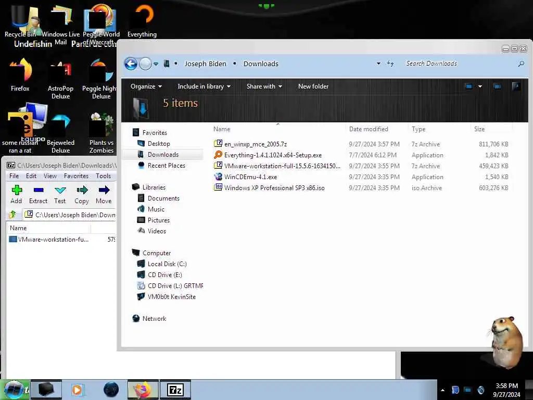
Task: Sort files by Size column
Action: tap(479, 129)
